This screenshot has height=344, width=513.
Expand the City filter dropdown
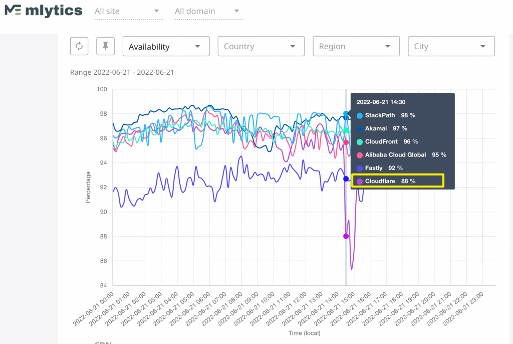tap(451, 46)
